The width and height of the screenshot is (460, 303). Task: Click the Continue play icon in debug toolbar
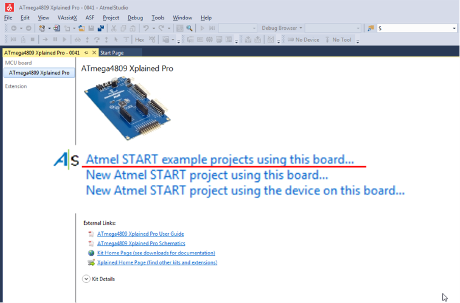tap(64, 39)
